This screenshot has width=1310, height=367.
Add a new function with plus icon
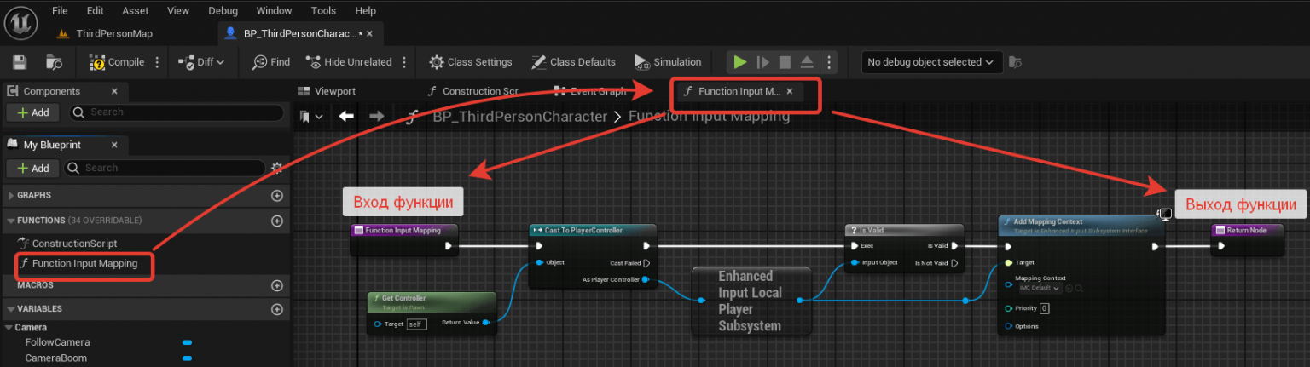coord(276,221)
